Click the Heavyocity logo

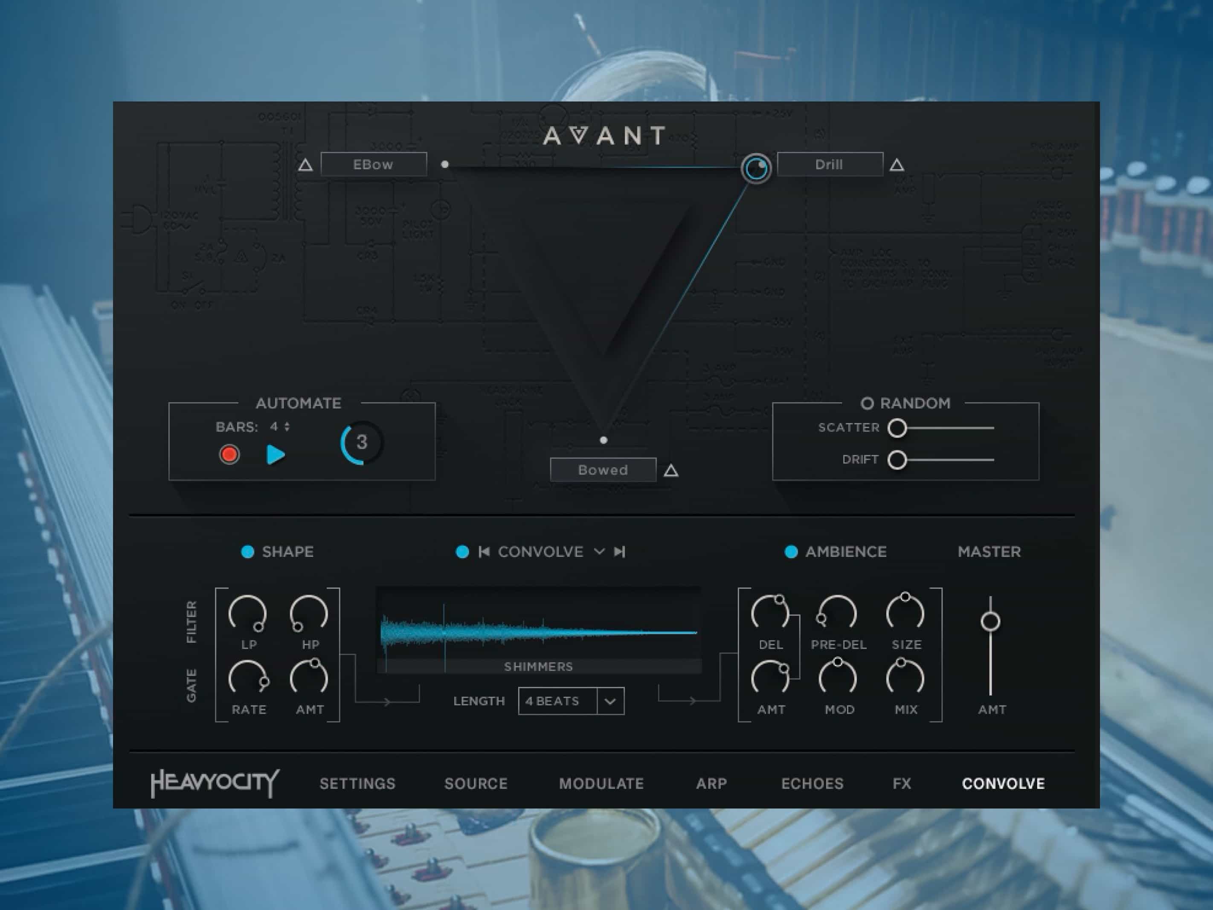click(215, 783)
